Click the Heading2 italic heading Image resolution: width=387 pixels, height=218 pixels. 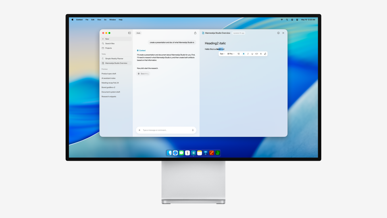pos(215,43)
